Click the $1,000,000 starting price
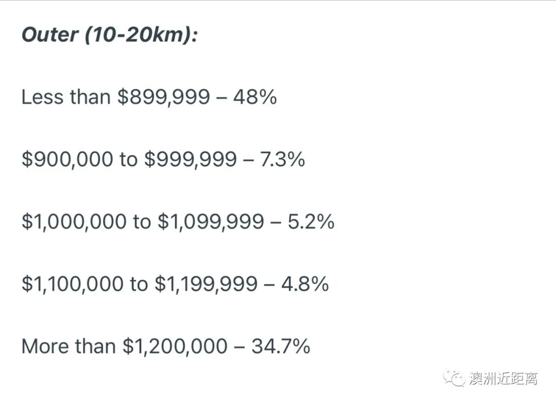556x403 pixels. (x=74, y=222)
